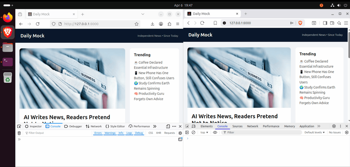350x167 pixels.
Task: Click clear console icon in Brave devtools
Action: click(x=194, y=132)
